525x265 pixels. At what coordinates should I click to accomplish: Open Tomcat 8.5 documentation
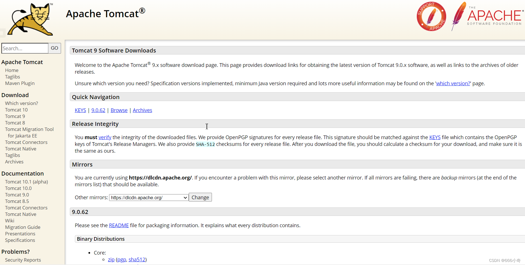pos(17,201)
